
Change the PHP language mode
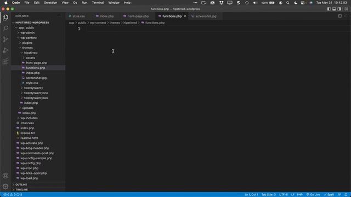300,195
